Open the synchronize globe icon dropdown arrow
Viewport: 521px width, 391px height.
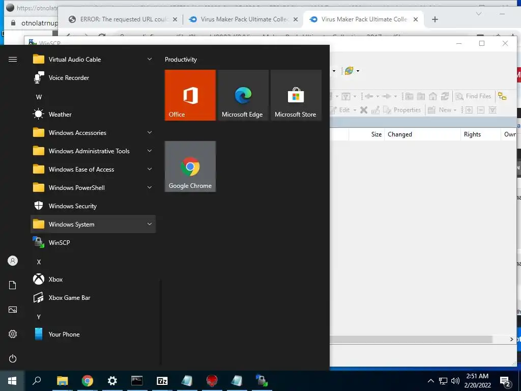(x=358, y=71)
